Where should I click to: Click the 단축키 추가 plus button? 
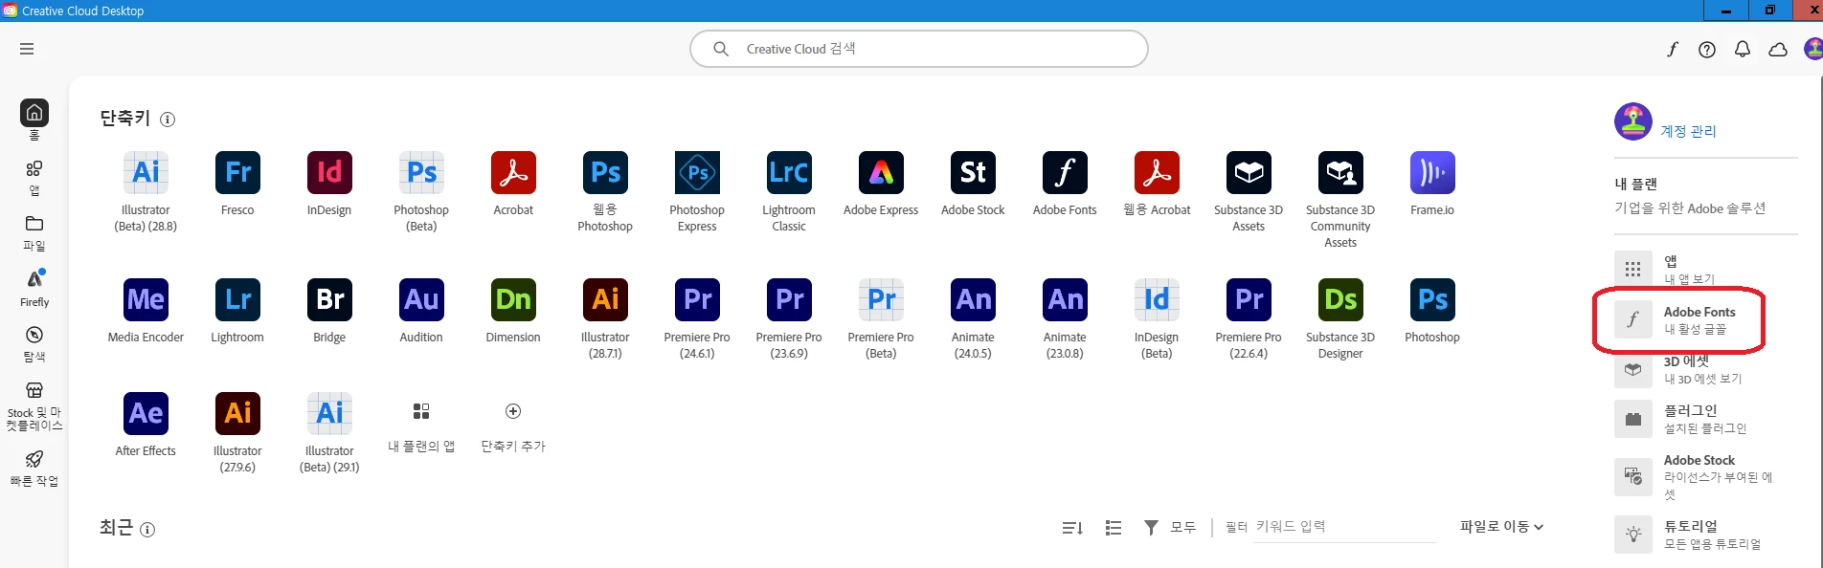pos(513,411)
